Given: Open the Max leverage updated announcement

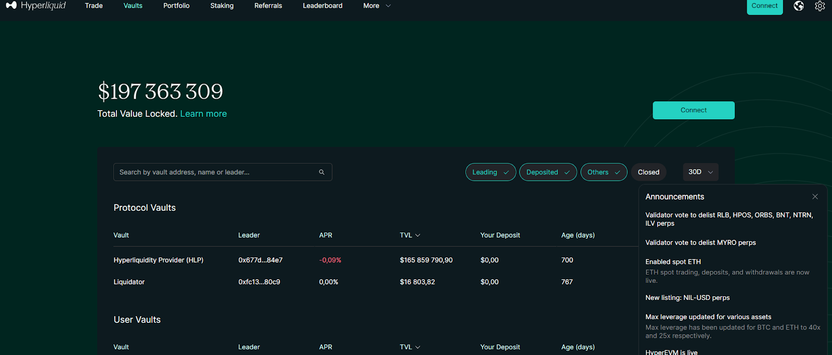Looking at the screenshot, I should click(733, 326).
